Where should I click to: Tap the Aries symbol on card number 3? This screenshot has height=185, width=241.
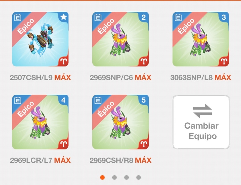tap(224, 61)
